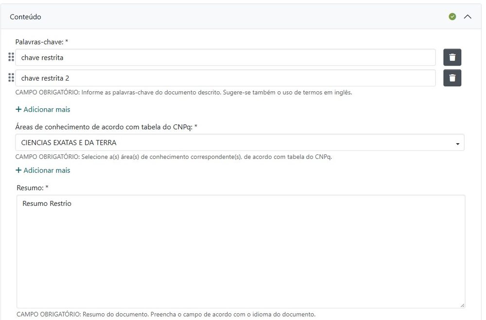The width and height of the screenshot is (486, 320).
Task: Grab the drag handle beside 'chave restrita'
Action: (x=11, y=57)
